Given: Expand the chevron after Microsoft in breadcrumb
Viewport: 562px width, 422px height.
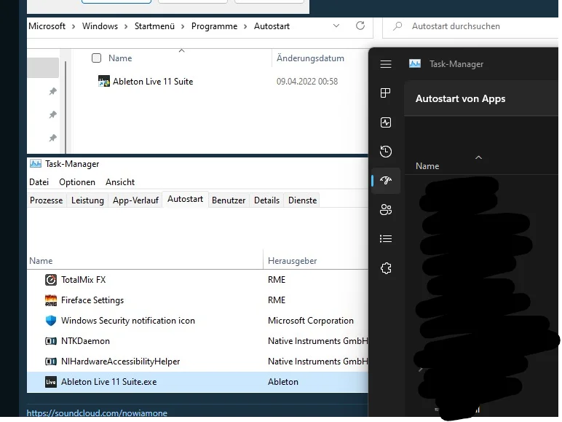Looking at the screenshot, I should [74, 26].
